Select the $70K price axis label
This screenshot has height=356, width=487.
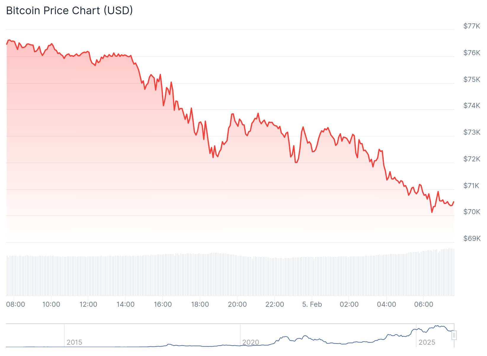472,212
